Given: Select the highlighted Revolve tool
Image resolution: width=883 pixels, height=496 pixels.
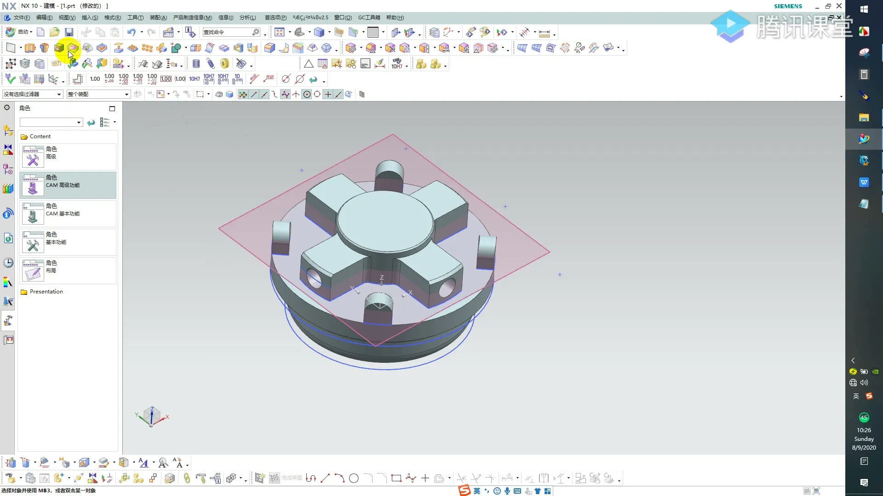Looking at the screenshot, I should click(72, 48).
